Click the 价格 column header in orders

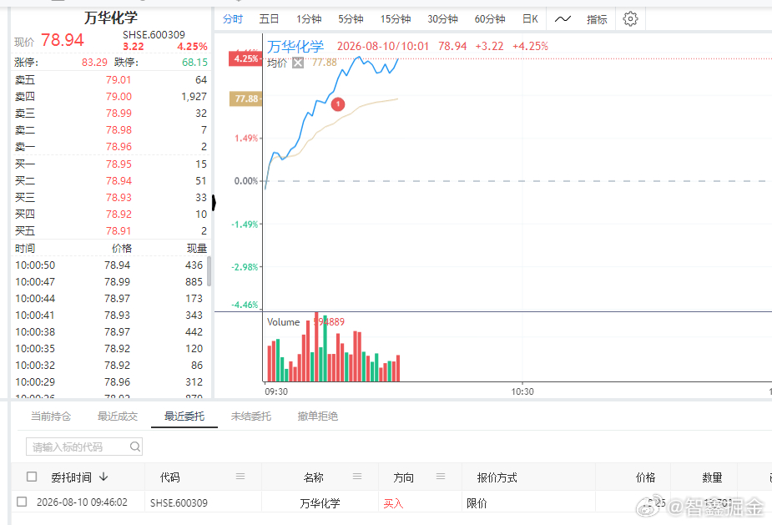[645, 477]
